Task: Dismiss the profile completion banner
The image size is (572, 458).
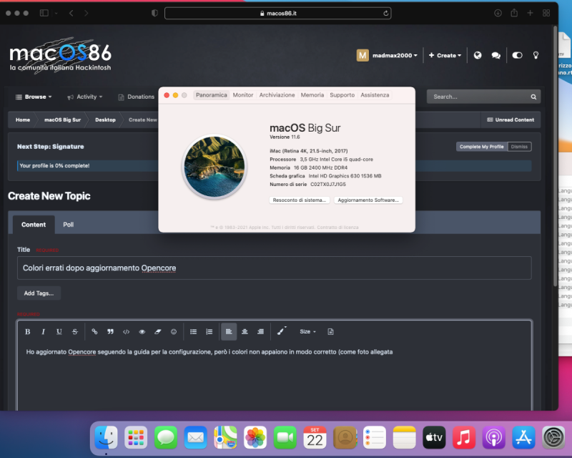Action: (520, 147)
